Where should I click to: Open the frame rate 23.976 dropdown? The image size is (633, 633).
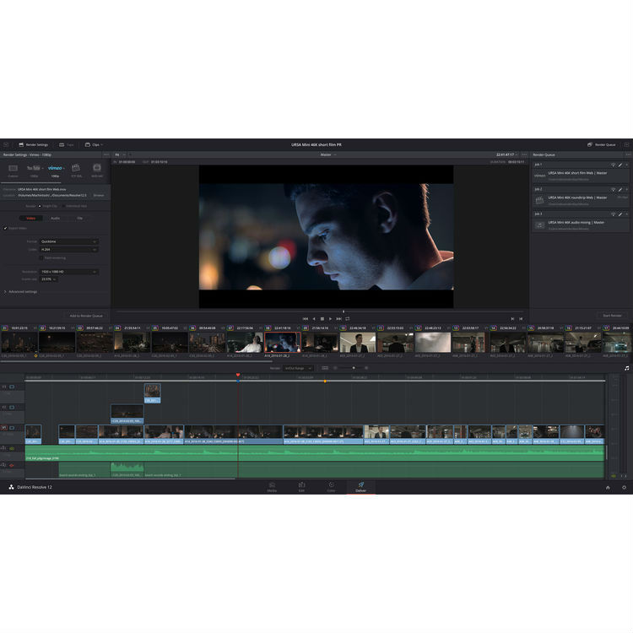click(48, 279)
